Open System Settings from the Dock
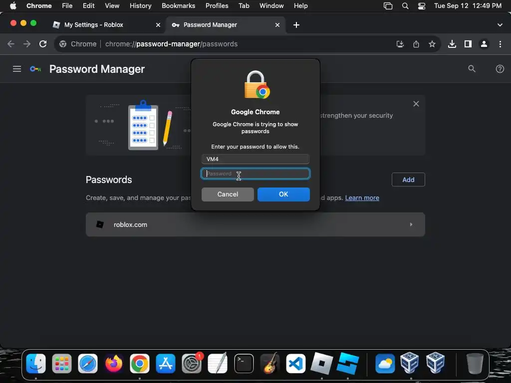Screen dimensions: 511x383 192,363
